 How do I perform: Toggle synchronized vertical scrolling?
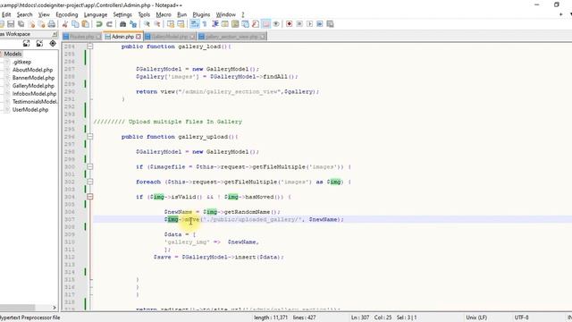171,24
